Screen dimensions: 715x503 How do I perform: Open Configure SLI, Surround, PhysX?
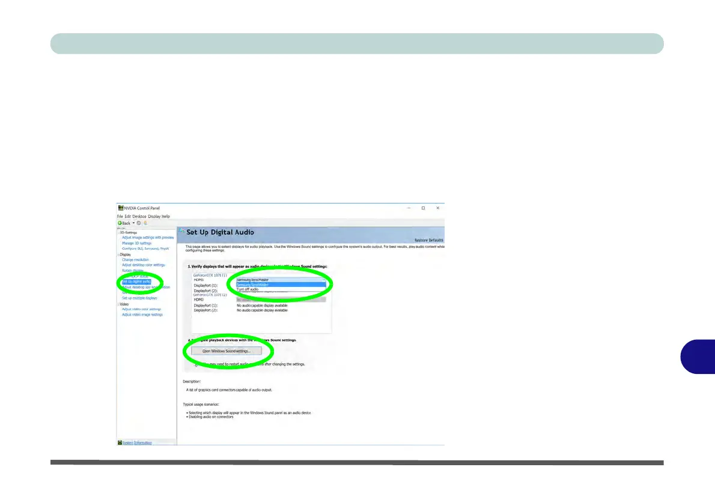tap(145, 248)
